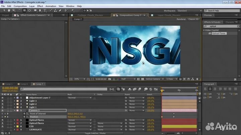Take a snapshot with the camera icon
The image size is (241, 135).
109,79
